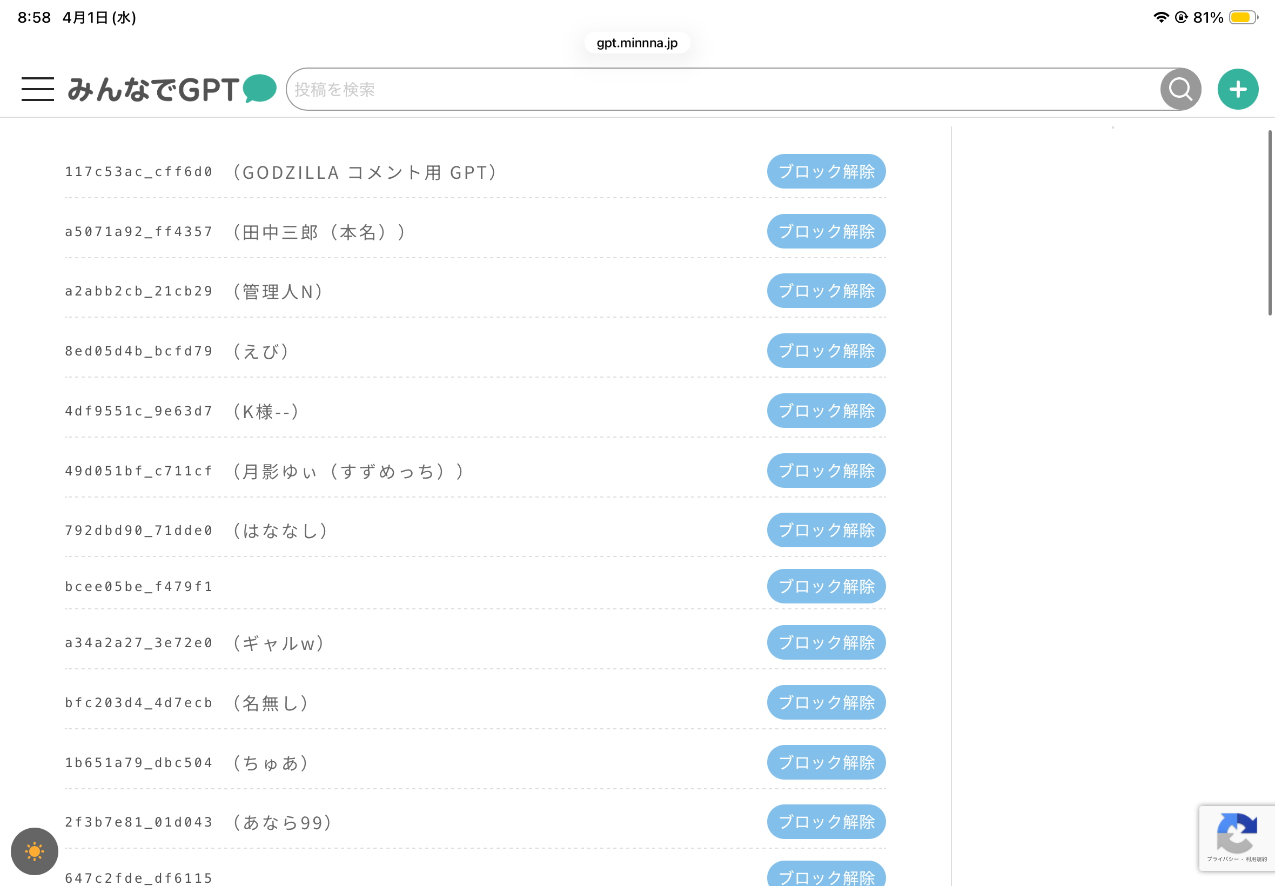
Task: Unblock 月影ゆぃ（すずめっち）
Action: click(x=826, y=471)
